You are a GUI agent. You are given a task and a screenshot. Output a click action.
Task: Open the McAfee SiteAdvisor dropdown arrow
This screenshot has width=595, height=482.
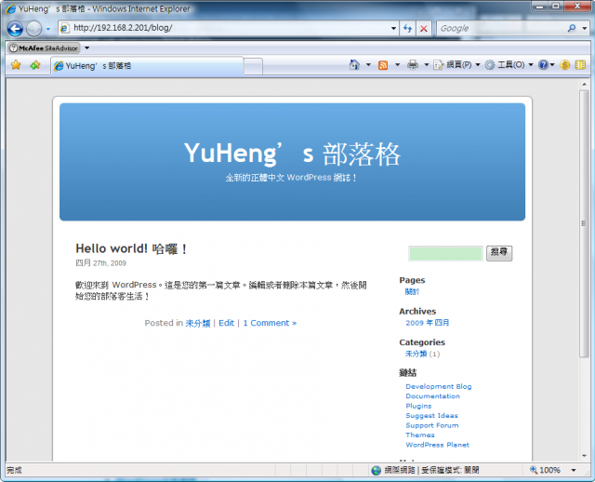coord(86,47)
